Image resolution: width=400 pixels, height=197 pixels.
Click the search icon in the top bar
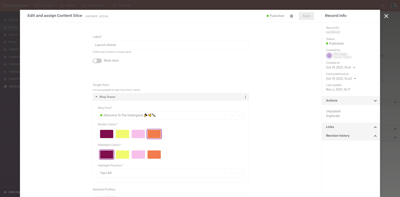[382, 6]
